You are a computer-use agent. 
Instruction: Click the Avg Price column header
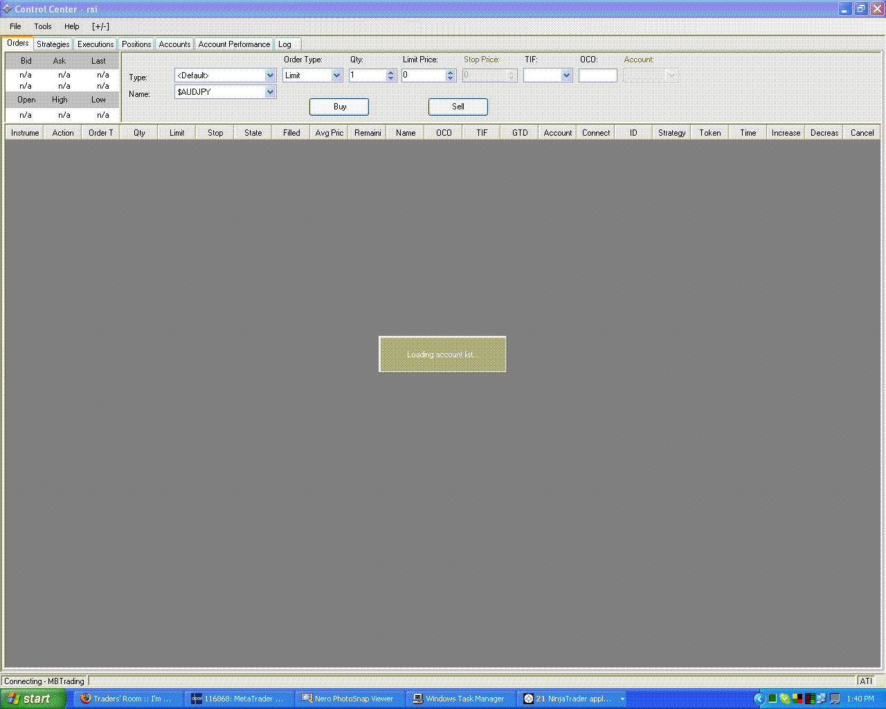pos(329,133)
